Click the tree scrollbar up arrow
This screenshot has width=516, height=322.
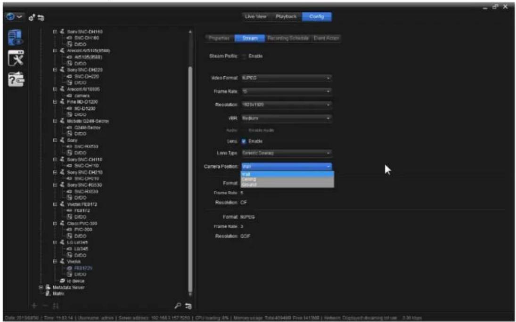pyautogui.click(x=190, y=32)
